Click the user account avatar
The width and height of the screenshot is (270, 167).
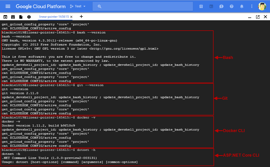click(262, 6)
